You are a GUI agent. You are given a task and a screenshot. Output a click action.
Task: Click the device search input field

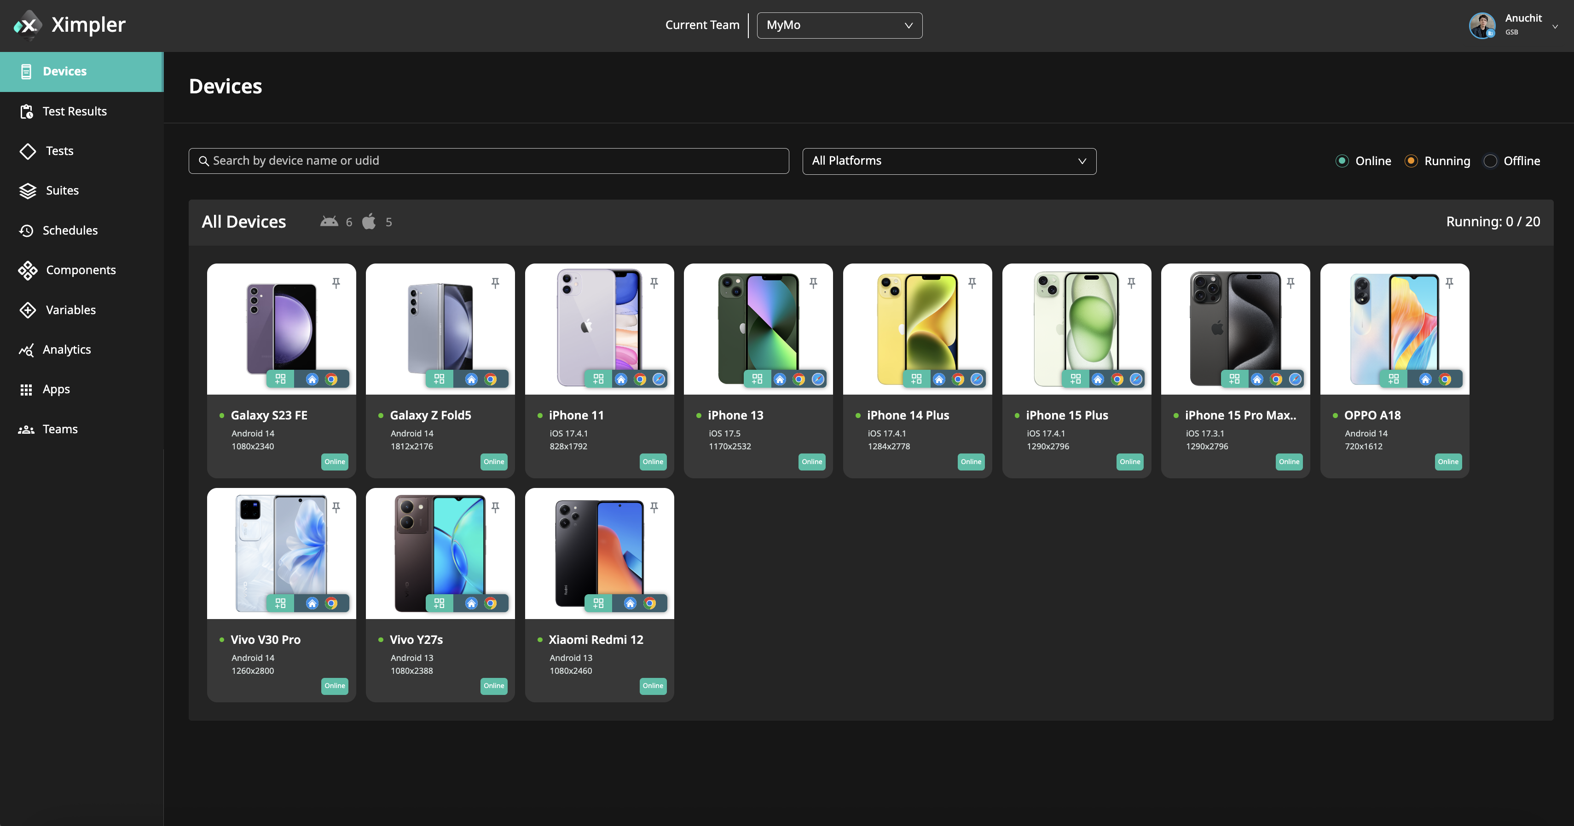489,161
